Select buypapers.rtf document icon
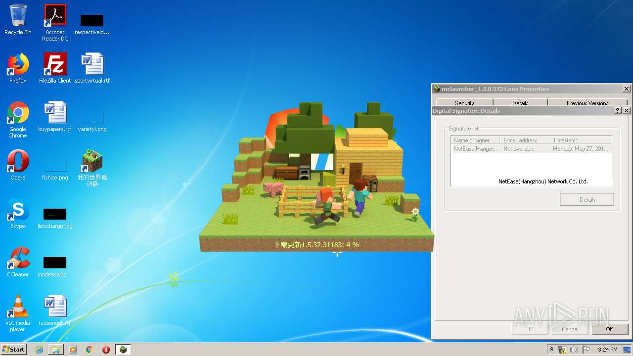Screen dimensions: 633x356 (x=55, y=117)
